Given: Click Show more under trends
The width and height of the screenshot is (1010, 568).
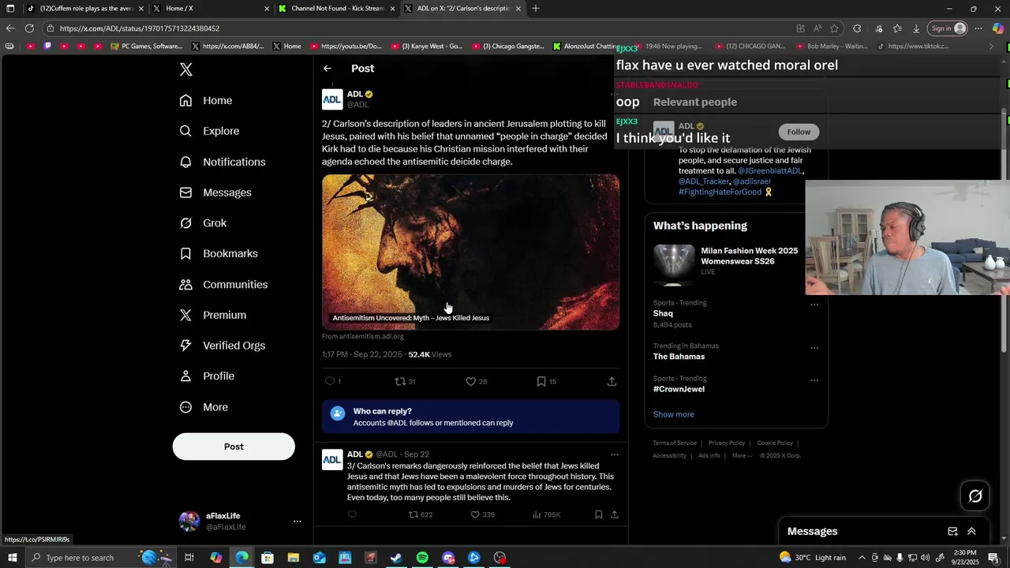Looking at the screenshot, I should [673, 414].
